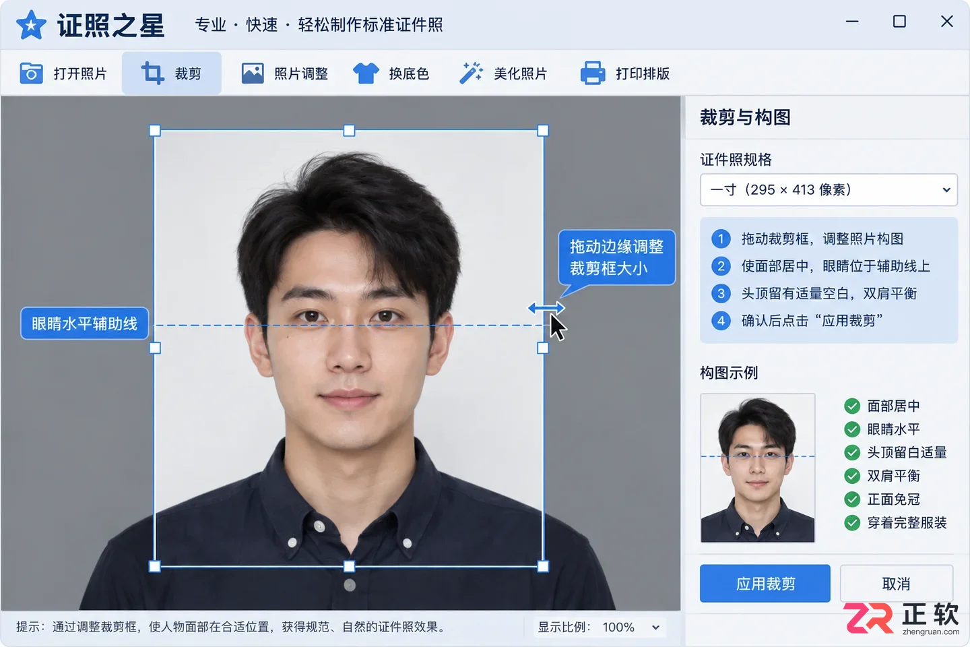The width and height of the screenshot is (970, 647).
Task: Click the text 拖动裁剪框，调整照片构图
Action: click(822, 239)
